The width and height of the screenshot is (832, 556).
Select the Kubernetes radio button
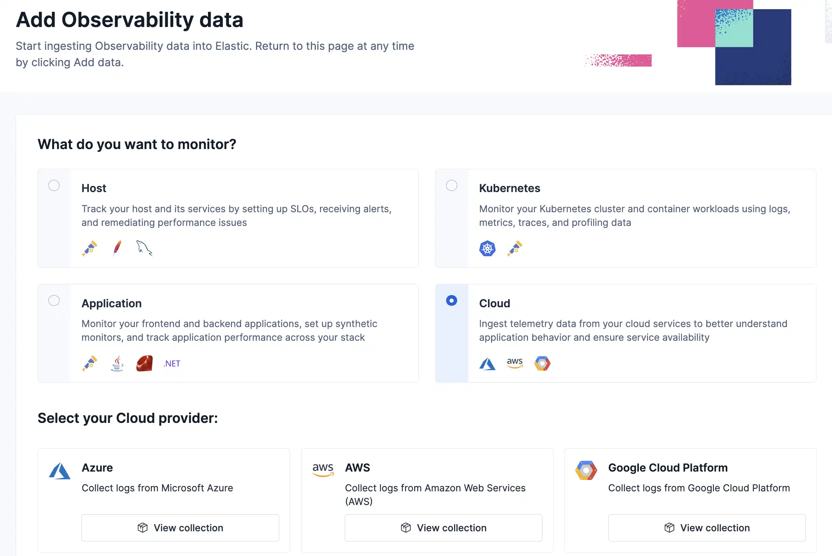[451, 186]
